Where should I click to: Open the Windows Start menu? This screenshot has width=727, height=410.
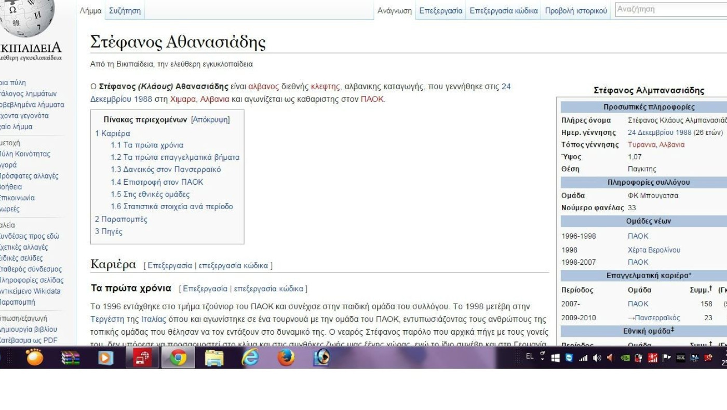click(555, 357)
